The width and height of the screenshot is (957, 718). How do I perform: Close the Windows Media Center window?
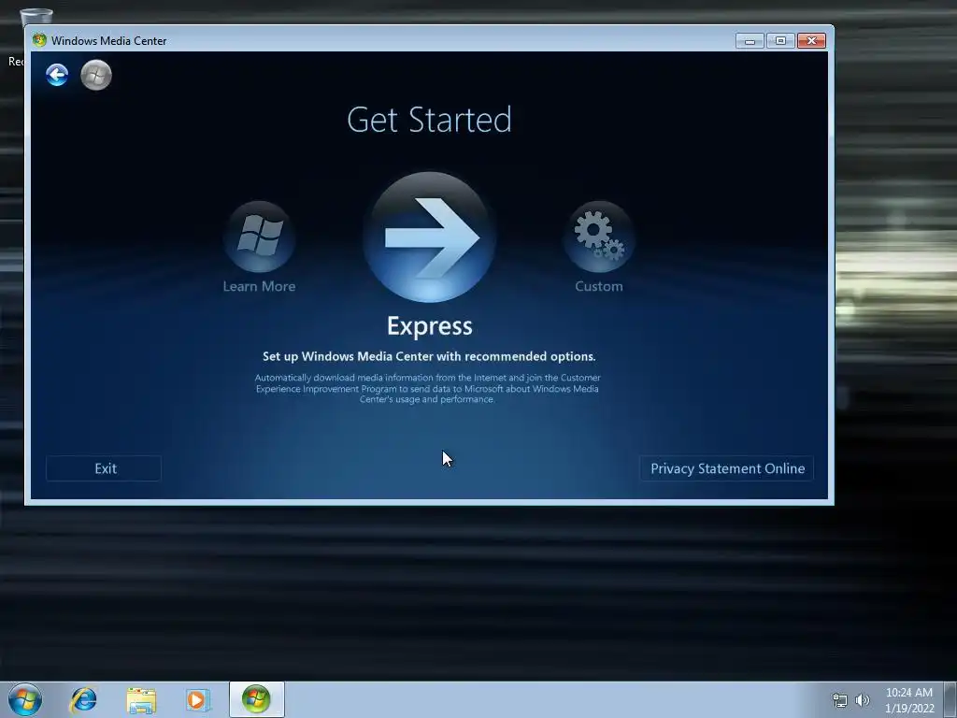point(812,41)
